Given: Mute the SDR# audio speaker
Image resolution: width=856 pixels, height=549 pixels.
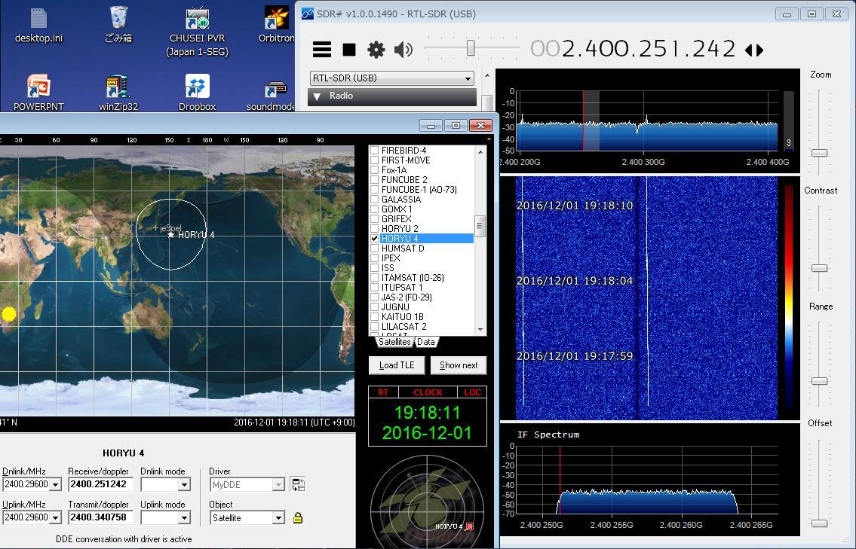Looking at the screenshot, I should click(x=403, y=50).
